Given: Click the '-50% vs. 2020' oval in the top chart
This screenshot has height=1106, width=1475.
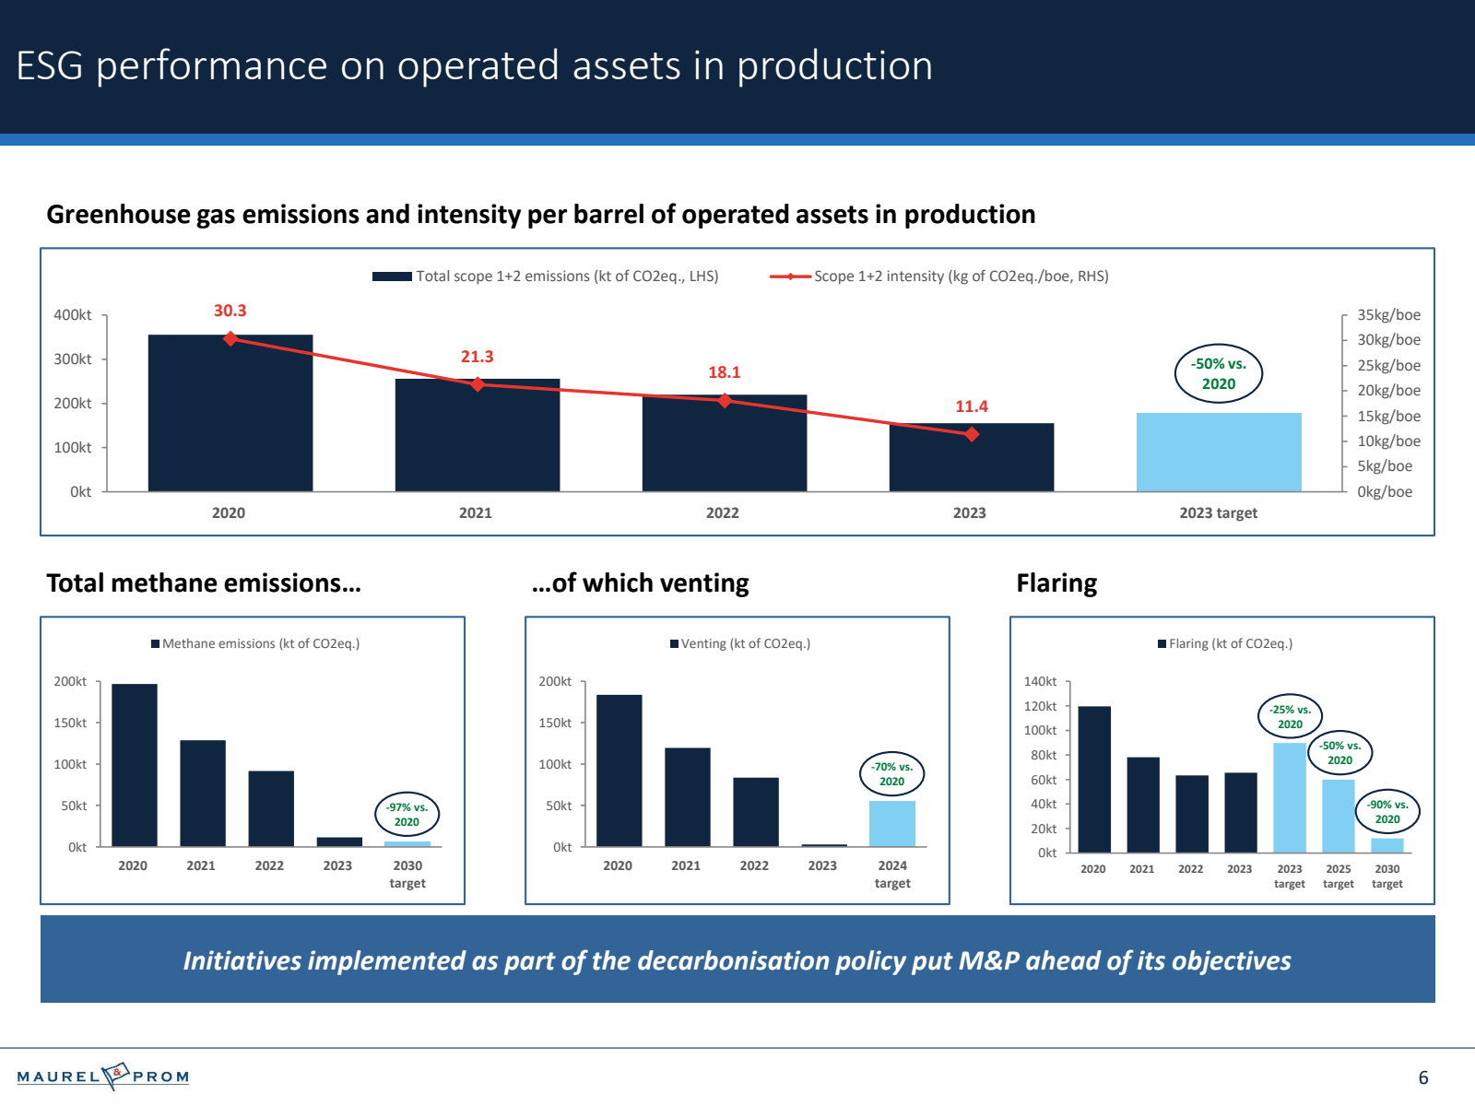Looking at the screenshot, I should pos(1219,373).
